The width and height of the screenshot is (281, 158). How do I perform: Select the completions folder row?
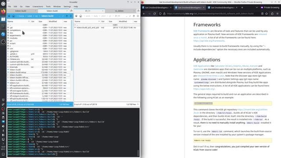click(39, 30)
